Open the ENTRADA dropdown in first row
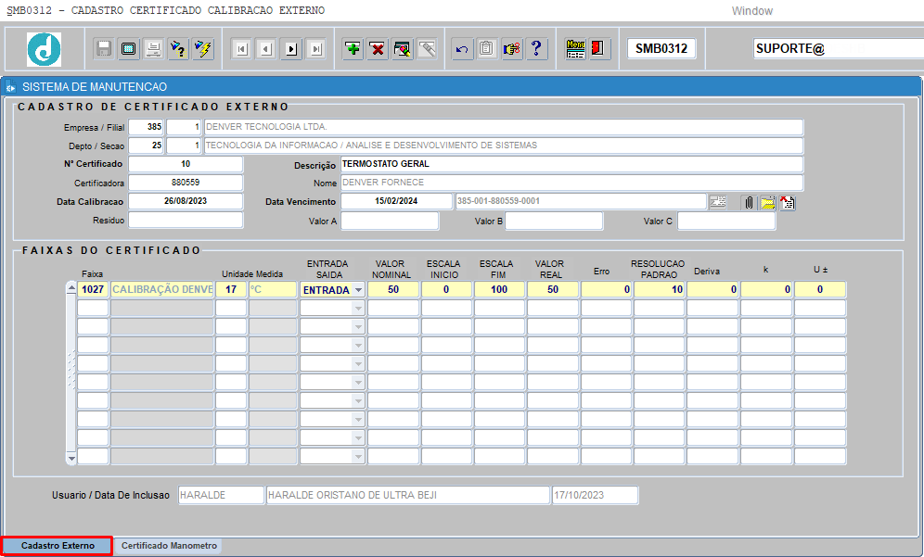 point(358,290)
